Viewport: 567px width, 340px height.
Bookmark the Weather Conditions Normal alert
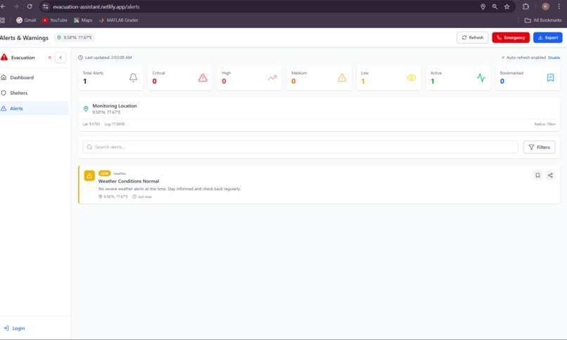point(537,176)
